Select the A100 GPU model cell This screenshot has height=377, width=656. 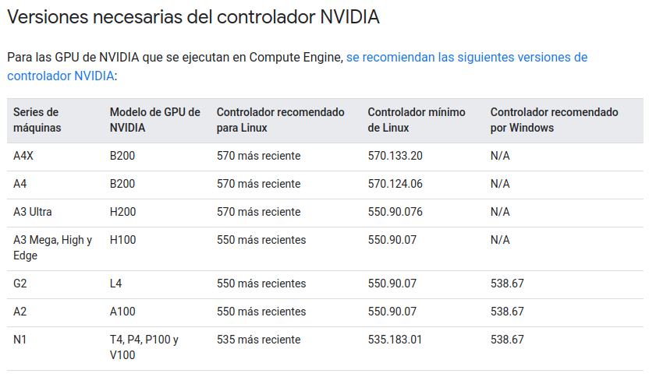pos(123,312)
